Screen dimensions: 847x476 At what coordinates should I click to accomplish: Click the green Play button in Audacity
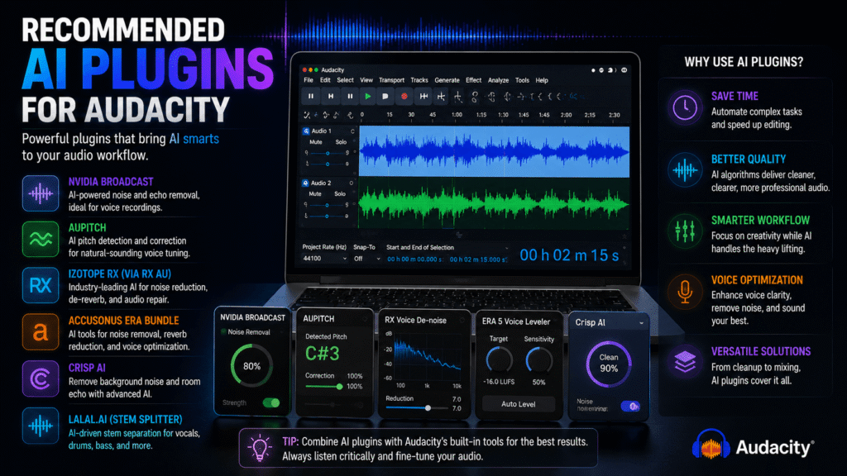coord(368,96)
